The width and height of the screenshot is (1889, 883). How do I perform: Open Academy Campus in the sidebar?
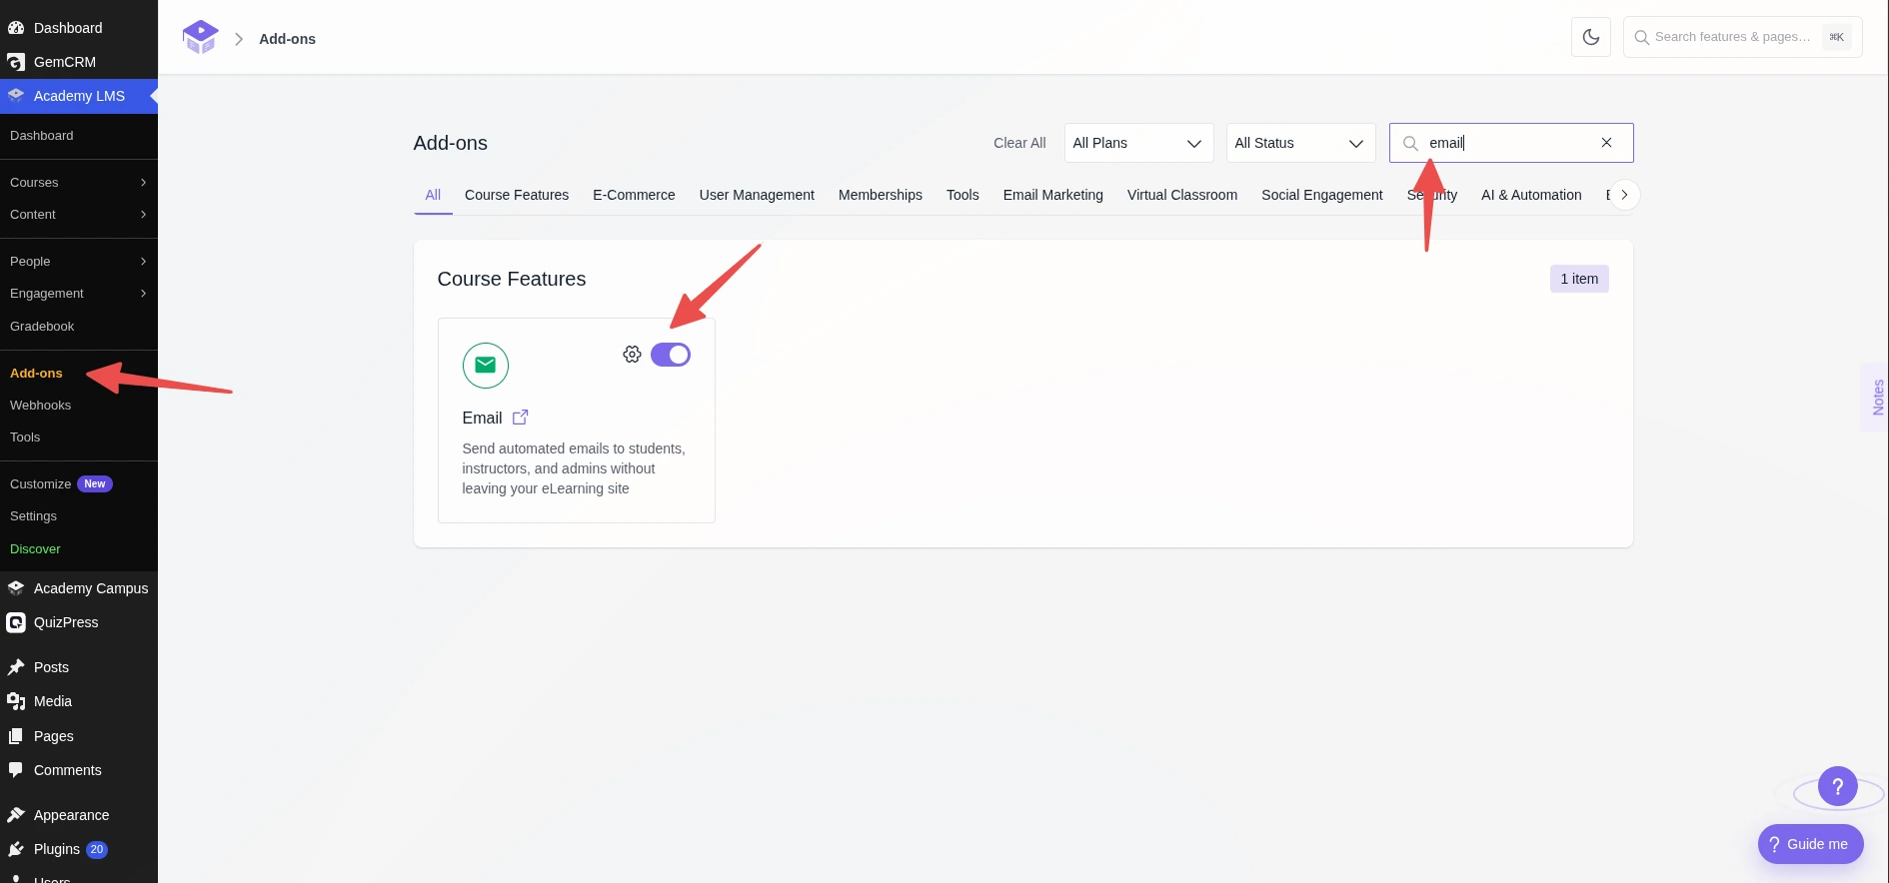79,588
